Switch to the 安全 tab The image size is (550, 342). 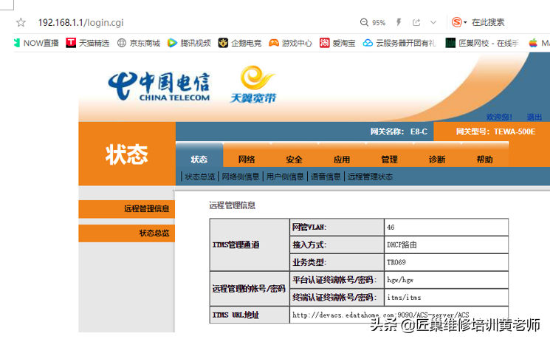pyautogui.click(x=294, y=160)
